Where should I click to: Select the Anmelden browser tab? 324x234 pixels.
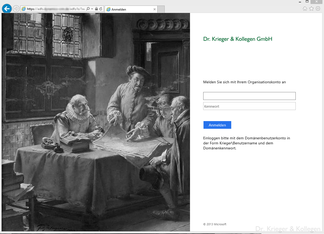131,9
